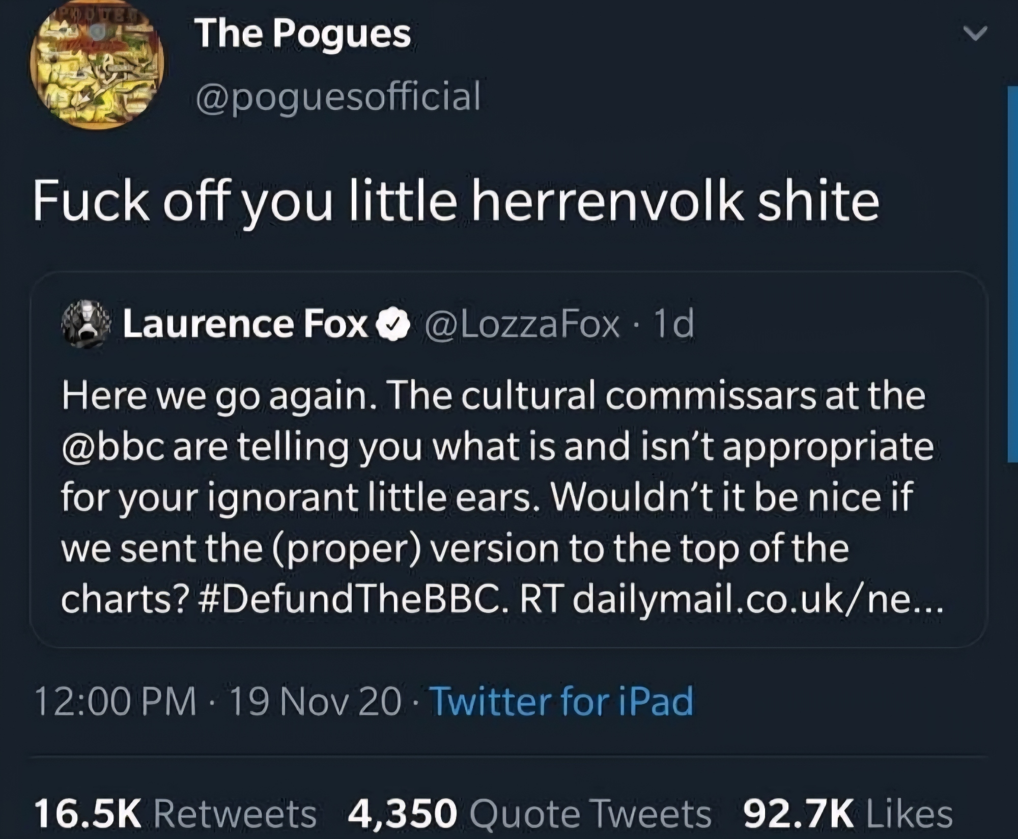Screen dimensions: 1018x839
Task: Click the @bbc mention
Action: [x=112, y=447]
